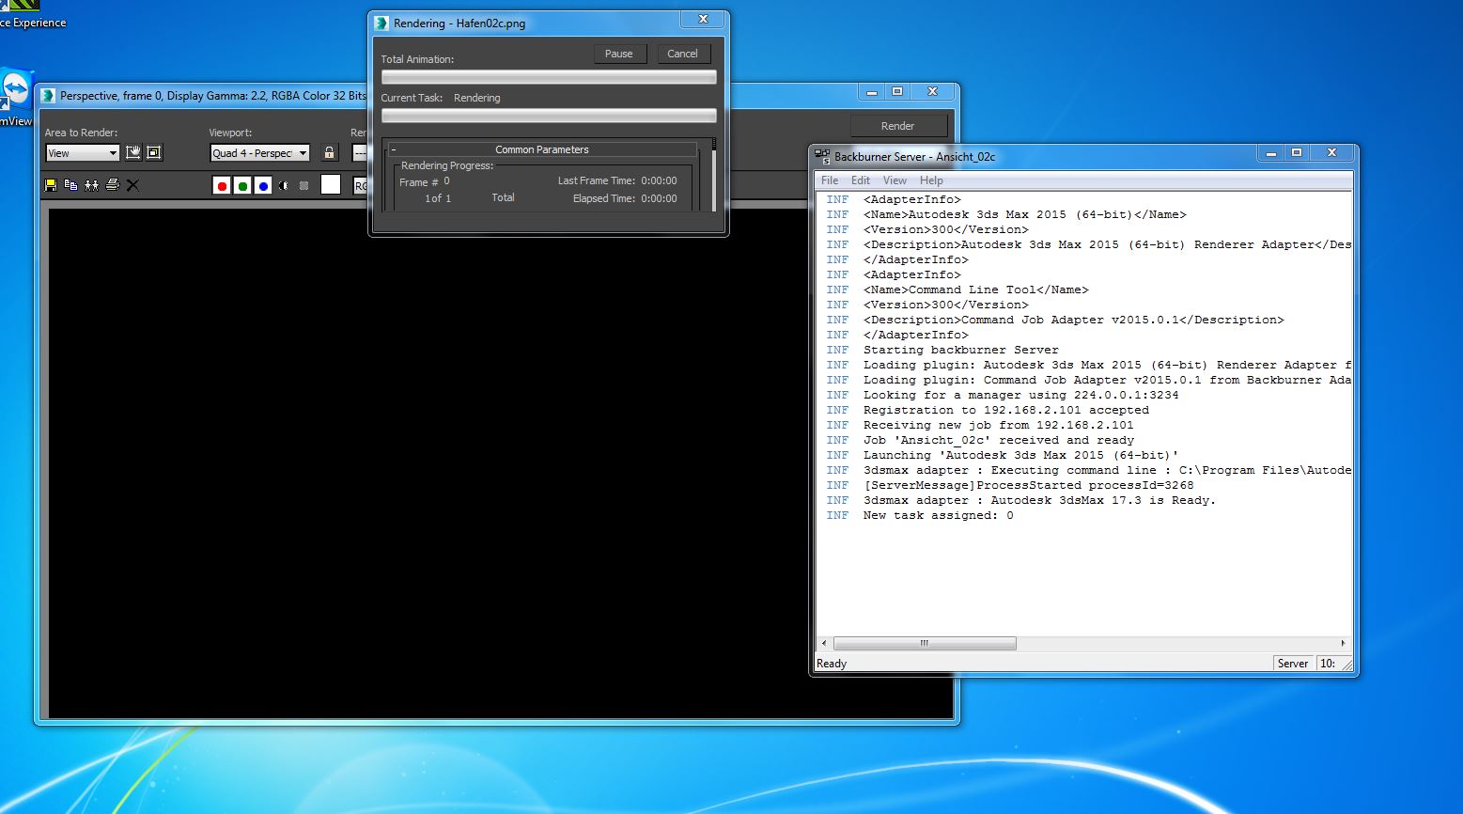Click the left scroll arrow in Backburner log
Screen dimensions: 1463x814
[824, 644]
